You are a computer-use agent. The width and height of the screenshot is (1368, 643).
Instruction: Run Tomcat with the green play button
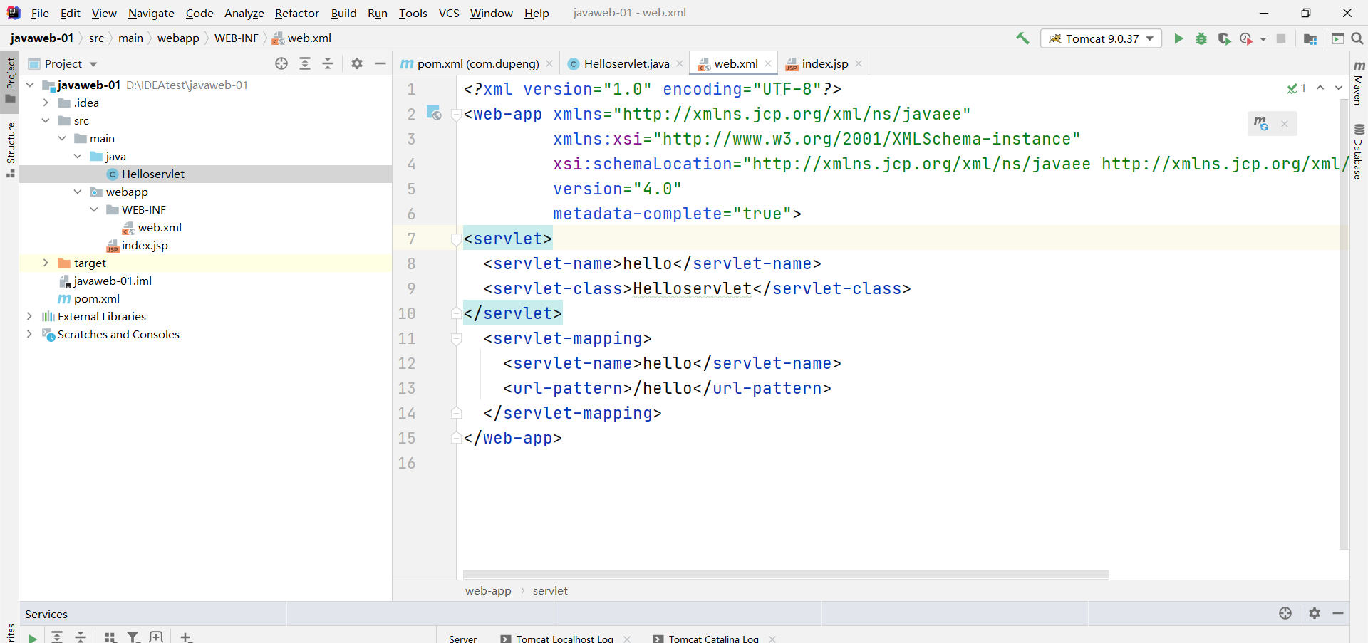pyautogui.click(x=1178, y=38)
